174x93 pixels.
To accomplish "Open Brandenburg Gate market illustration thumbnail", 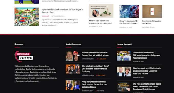I will pyautogui.click(x=27, y=17).
